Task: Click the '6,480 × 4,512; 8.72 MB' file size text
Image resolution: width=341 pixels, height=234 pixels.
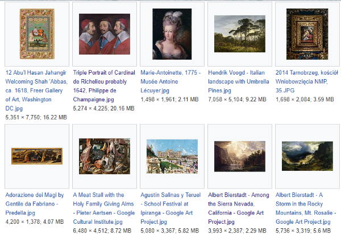Action: point(102,231)
